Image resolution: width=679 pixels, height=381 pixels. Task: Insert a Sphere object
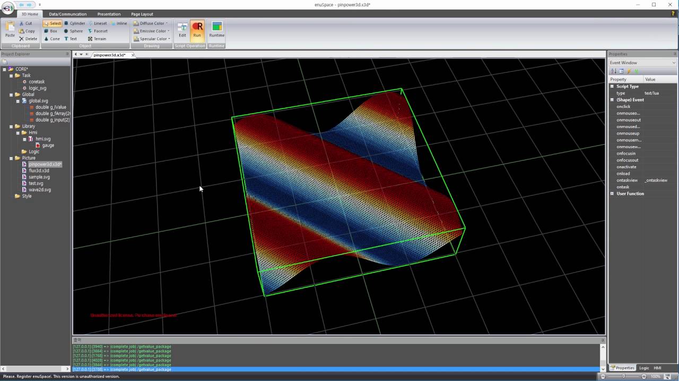click(x=73, y=31)
